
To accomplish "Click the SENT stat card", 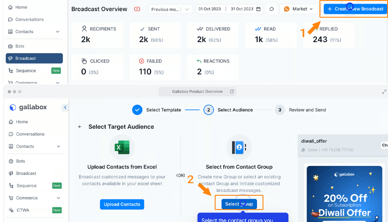I will [155, 35].
